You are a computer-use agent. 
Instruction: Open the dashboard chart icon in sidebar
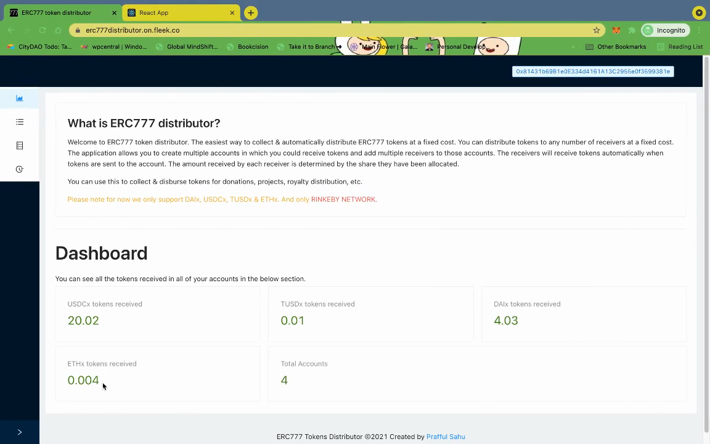tap(20, 98)
